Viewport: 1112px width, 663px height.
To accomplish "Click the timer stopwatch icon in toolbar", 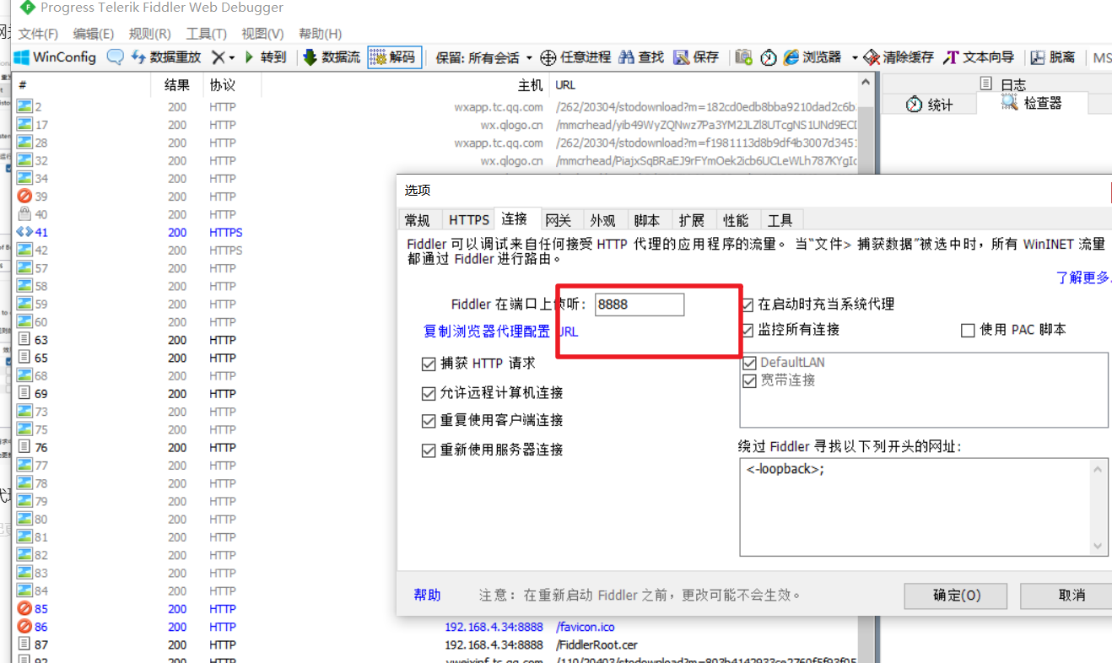I will coord(768,57).
